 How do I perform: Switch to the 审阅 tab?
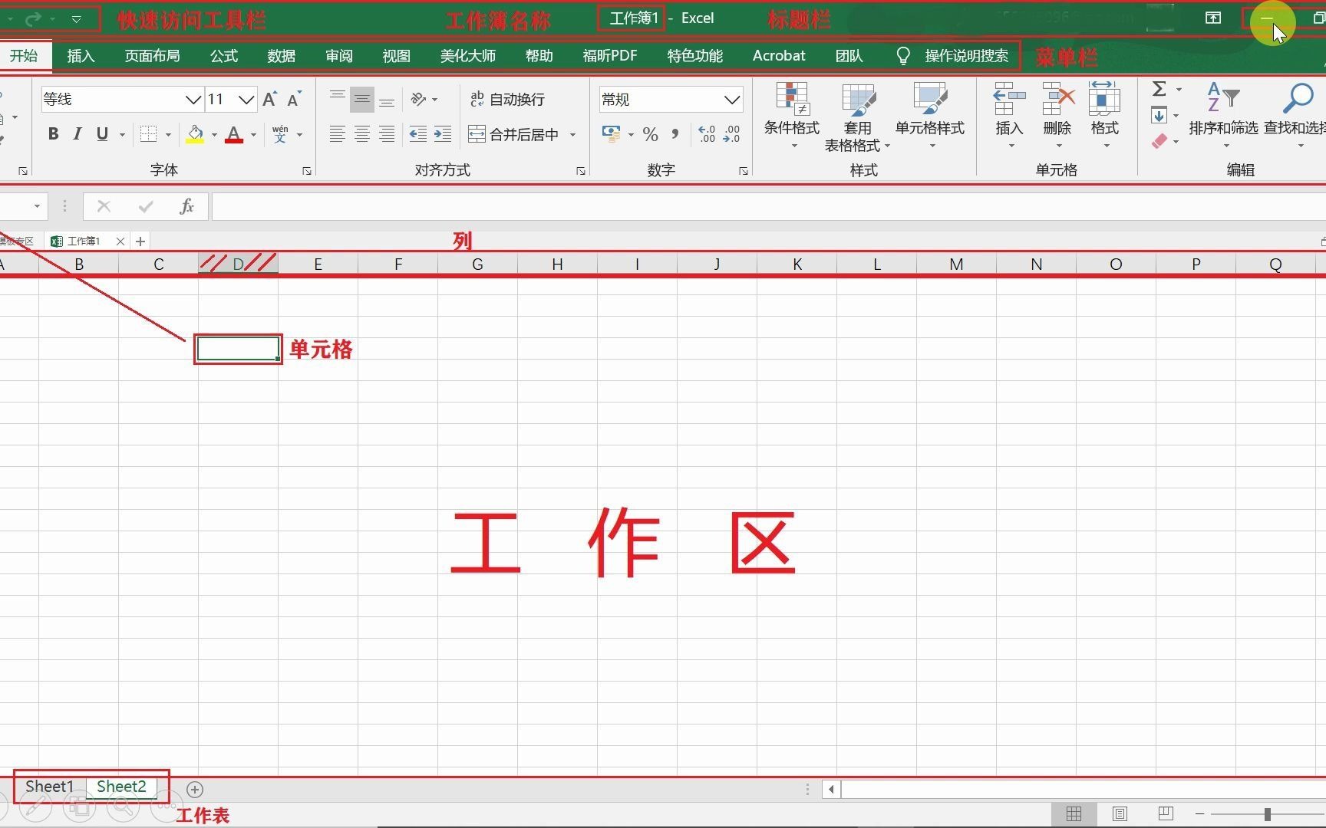pyautogui.click(x=339, y=56)
